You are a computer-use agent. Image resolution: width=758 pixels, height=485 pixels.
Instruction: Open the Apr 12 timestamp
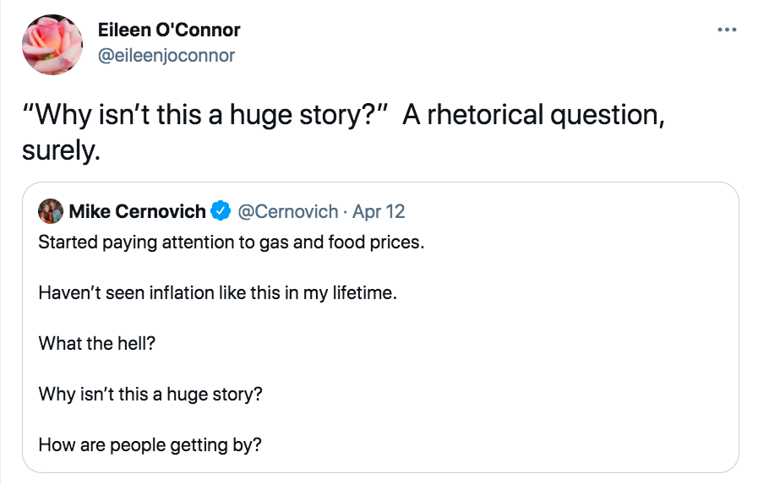coord(379,211)
